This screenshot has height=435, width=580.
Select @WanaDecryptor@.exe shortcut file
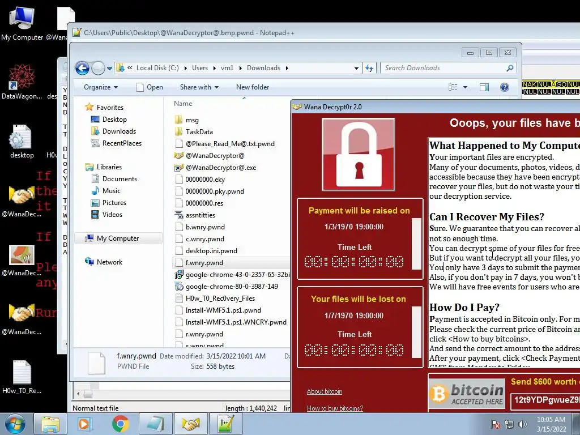pos(215,168)
